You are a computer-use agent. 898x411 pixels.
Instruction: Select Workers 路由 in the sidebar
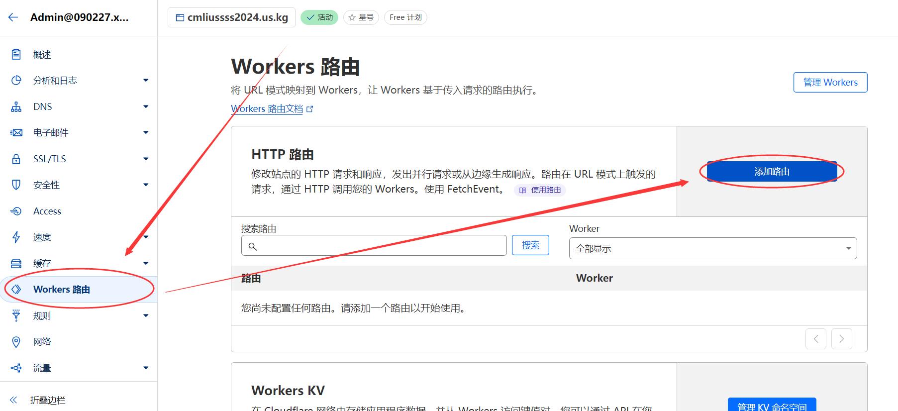pos(61,290)
